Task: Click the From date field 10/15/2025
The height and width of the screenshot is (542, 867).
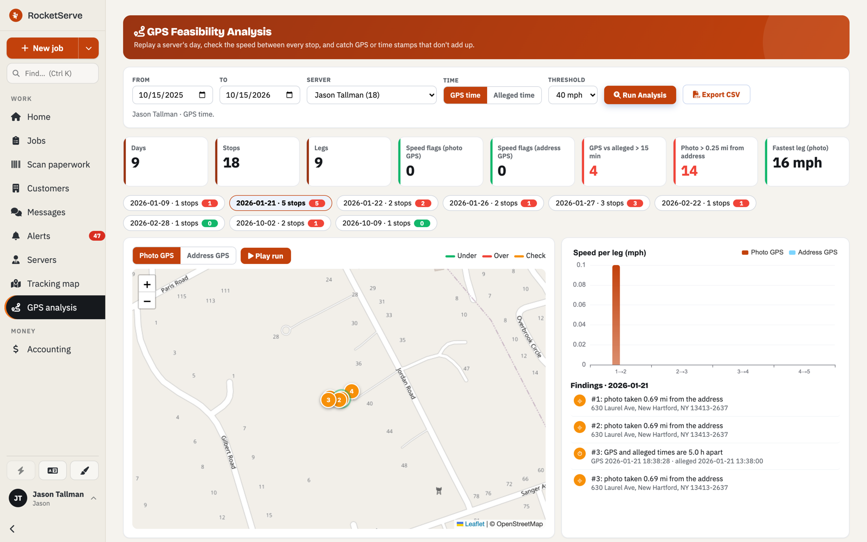Action: tap(172, 95)
